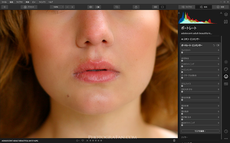Open the 情報 info tab
This screenshot has height=143, width=230.
220,7
